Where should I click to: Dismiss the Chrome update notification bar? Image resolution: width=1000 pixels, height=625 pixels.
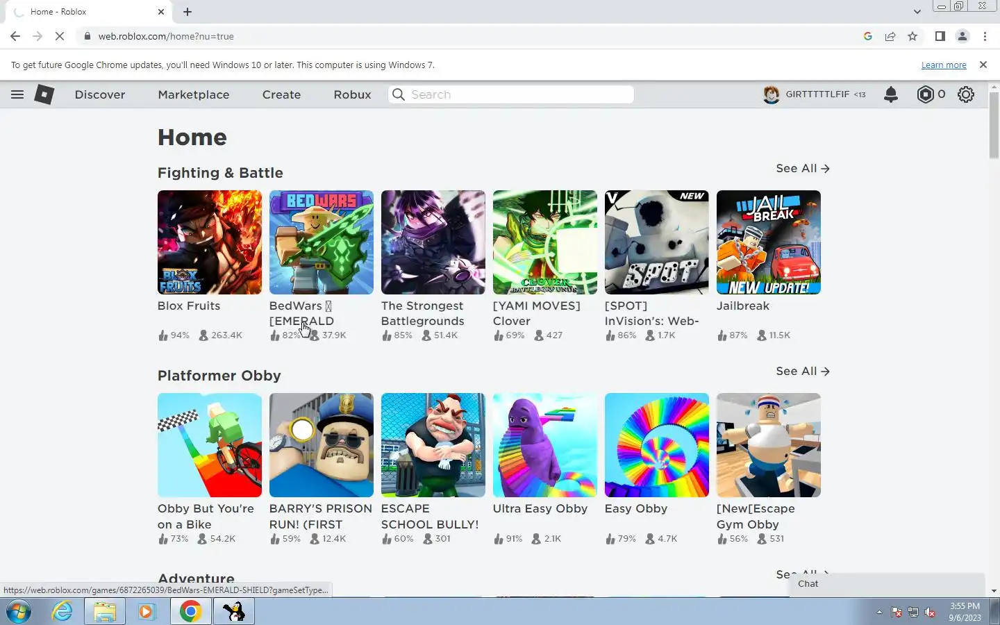[983, 65]
